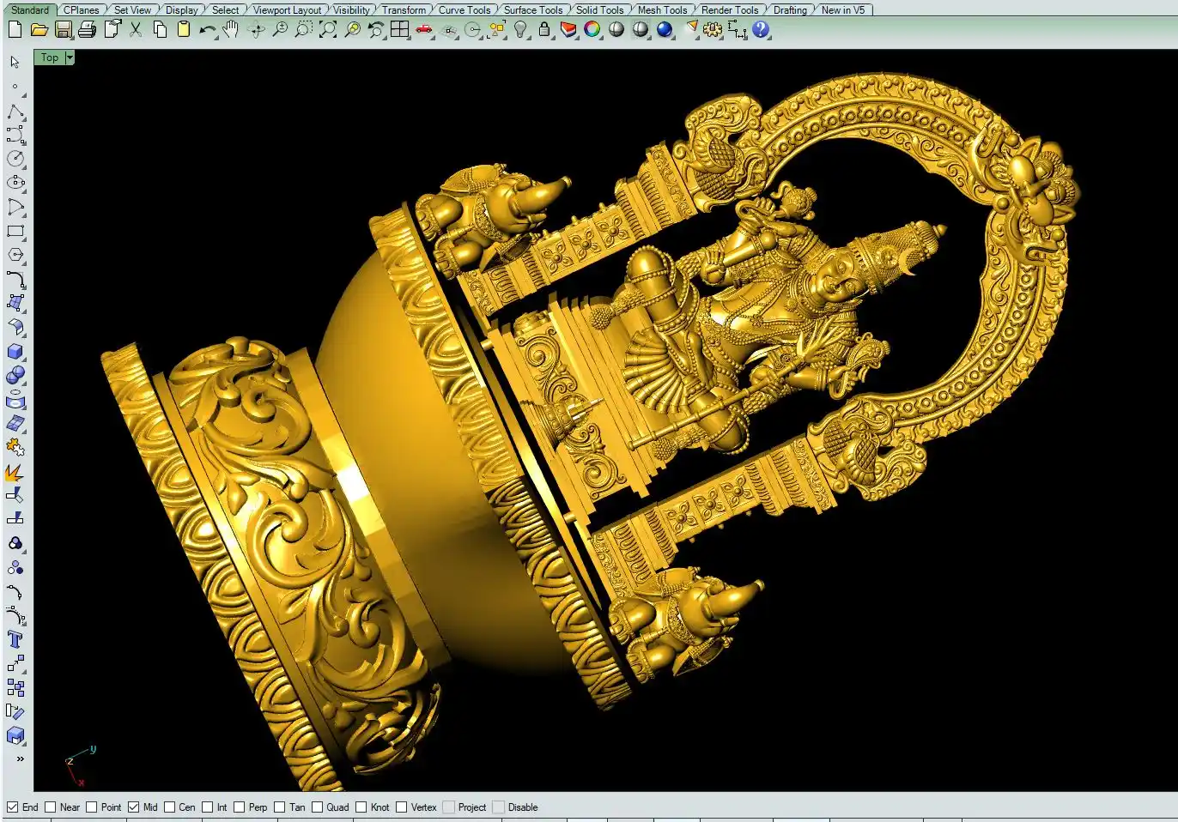Click the Text object tool icon
The height and width of the screenshot is (822, 1178).
(x=15, y=639)
